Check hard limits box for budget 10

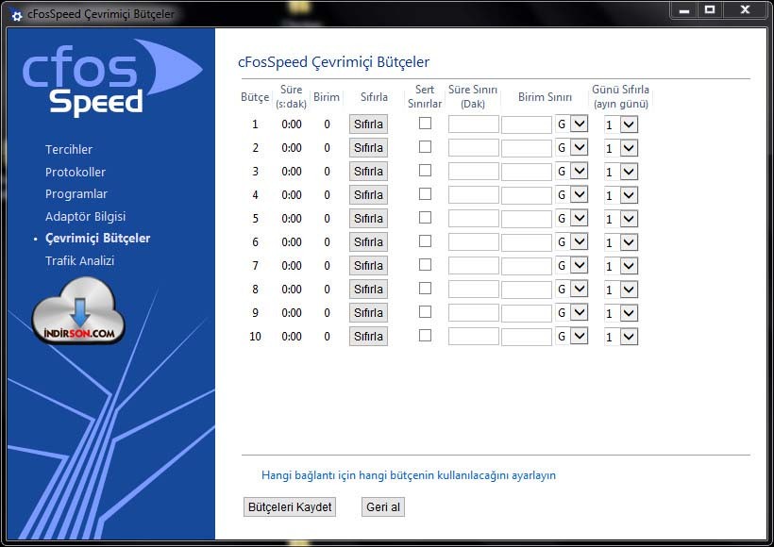(x=425, y=336)
